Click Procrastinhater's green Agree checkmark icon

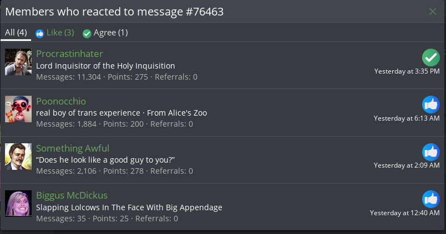[x=431, y=58]
